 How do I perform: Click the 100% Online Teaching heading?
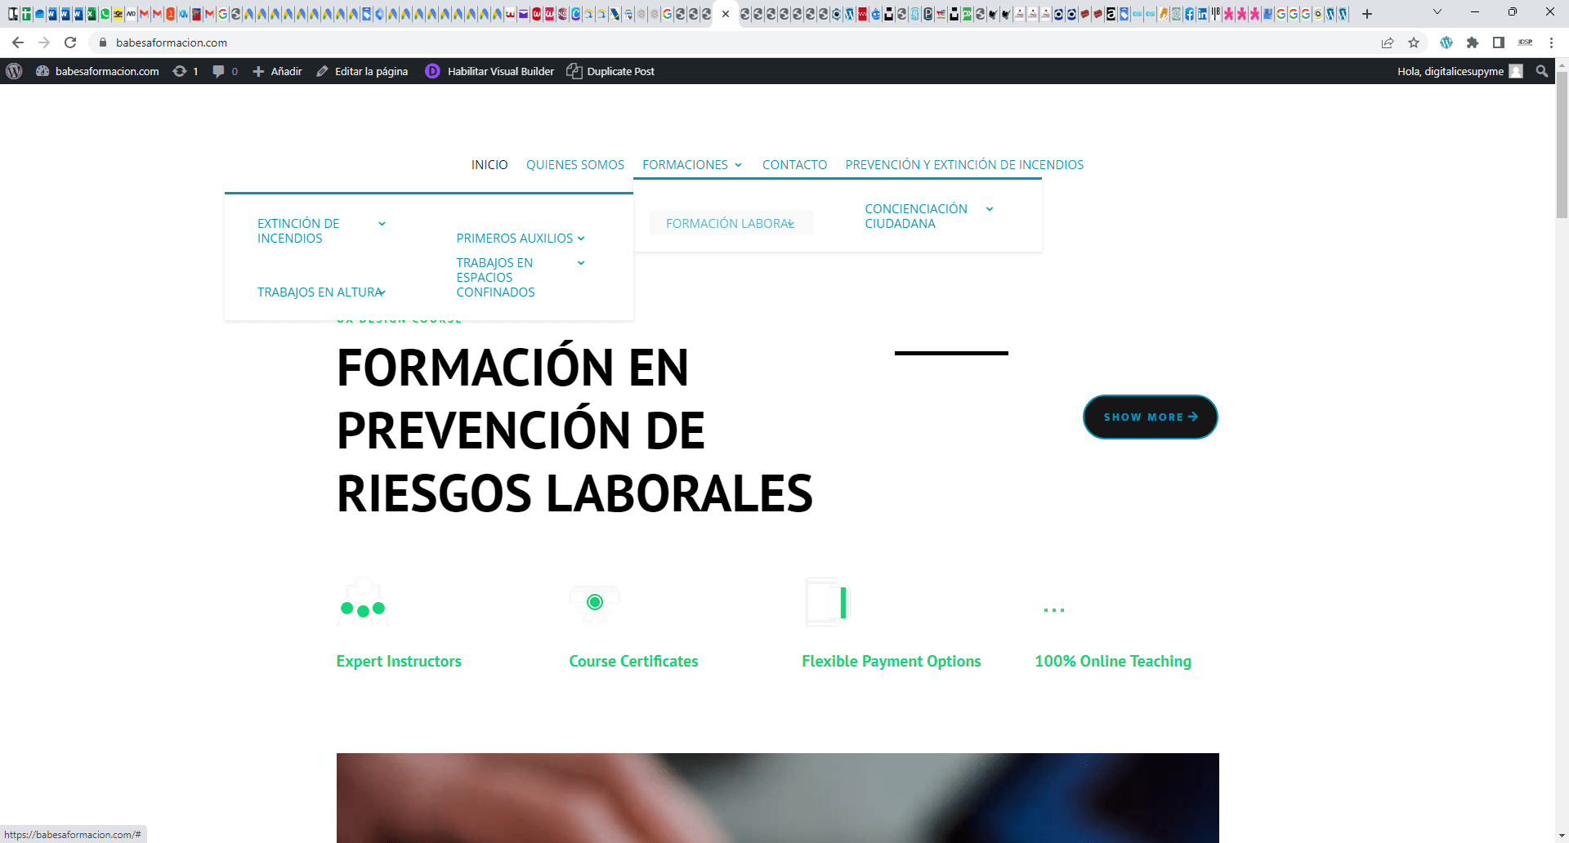click(1113, 661)
